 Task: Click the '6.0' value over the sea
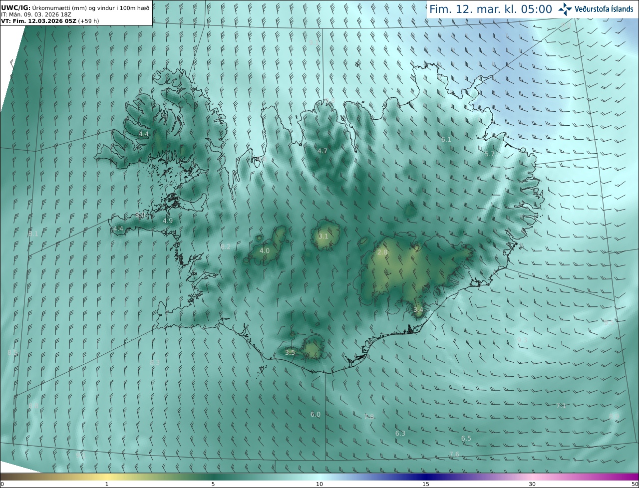[x=316, y=414]
